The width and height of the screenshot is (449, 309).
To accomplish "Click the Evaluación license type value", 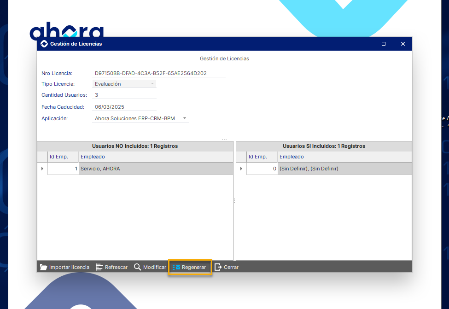I will pos(108,84).
